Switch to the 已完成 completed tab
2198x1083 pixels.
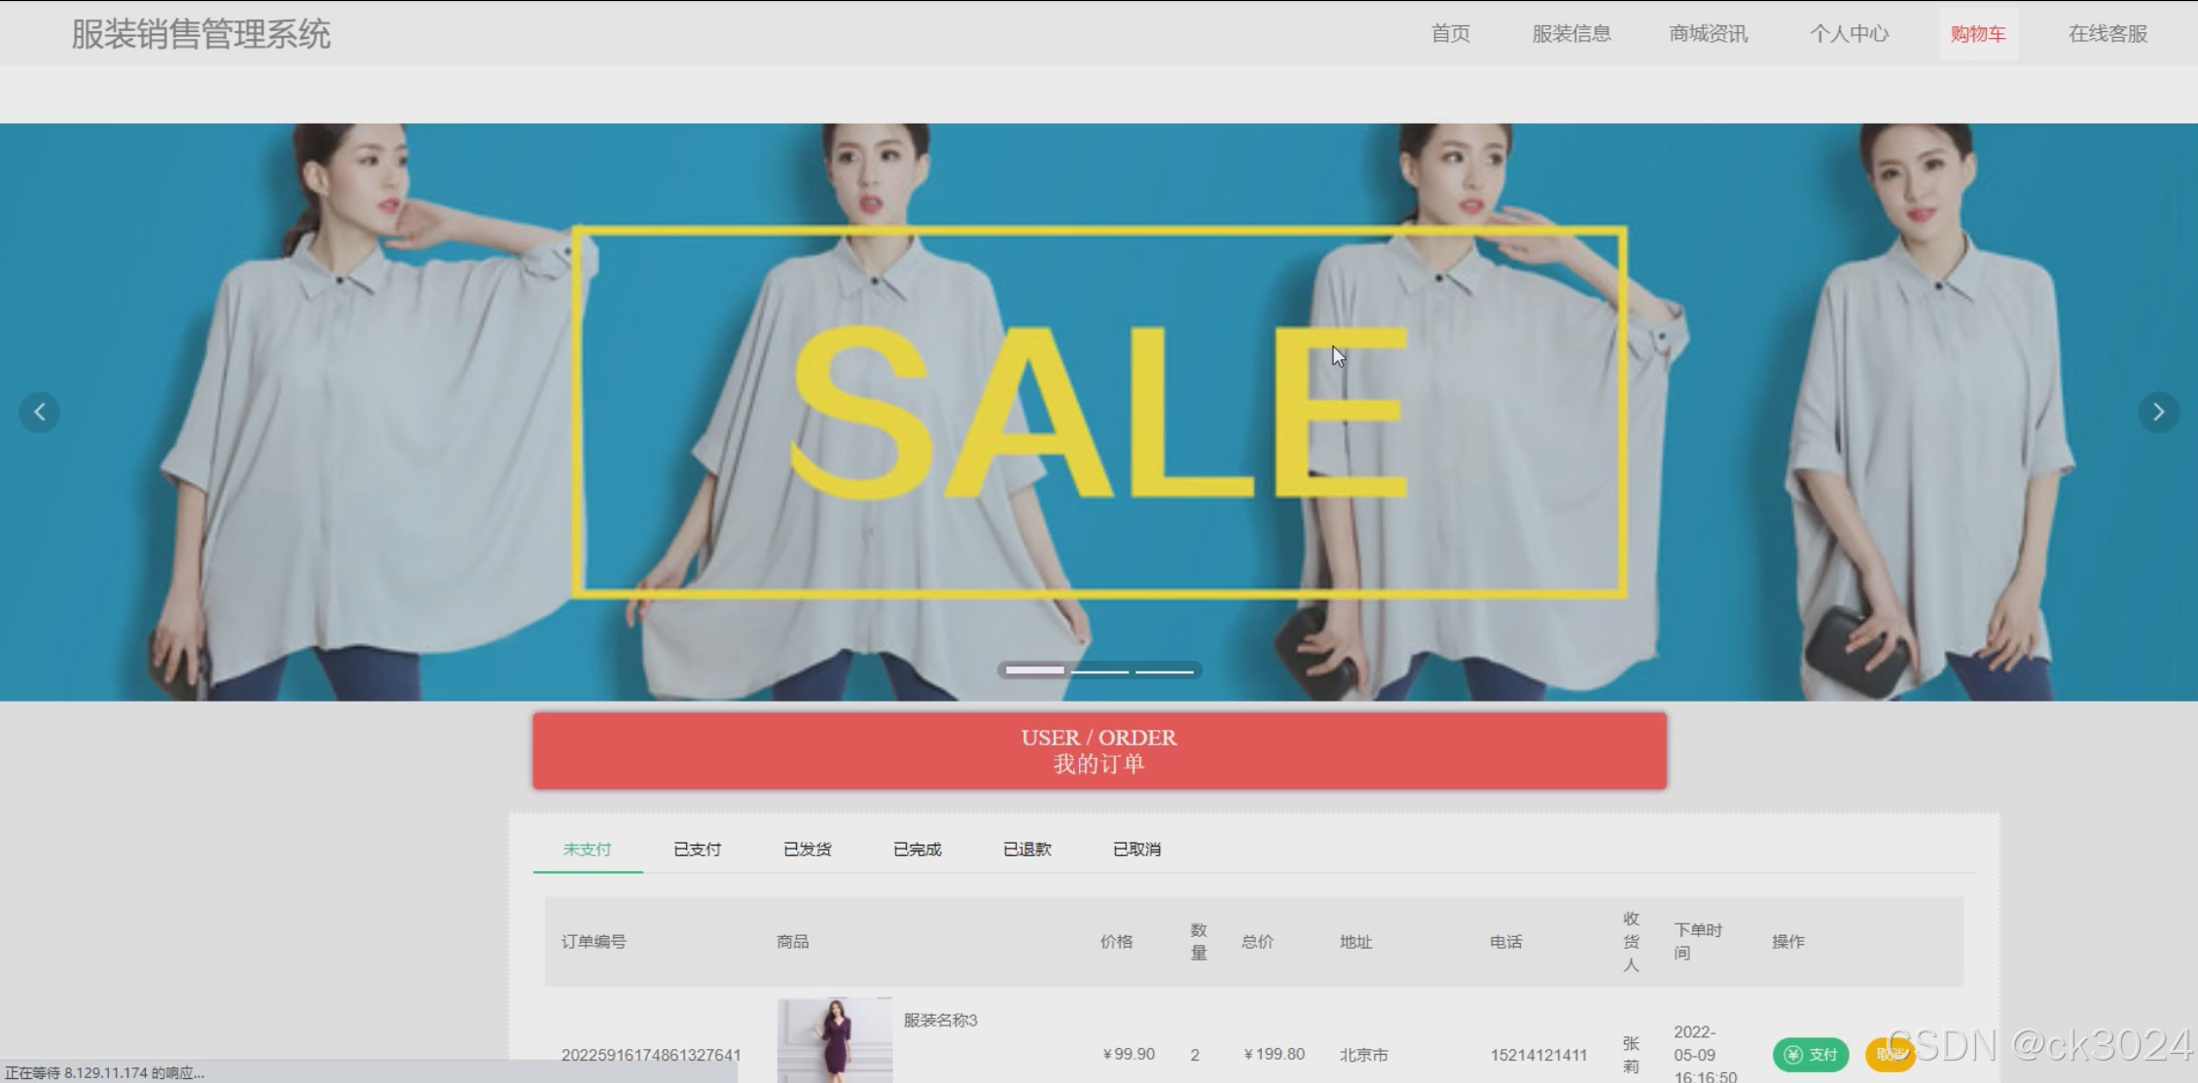click(x=917, y=849)
